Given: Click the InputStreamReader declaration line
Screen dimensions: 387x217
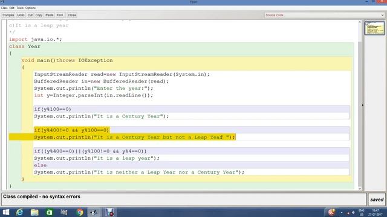Looking at the screenshot, I should (122, 74).
